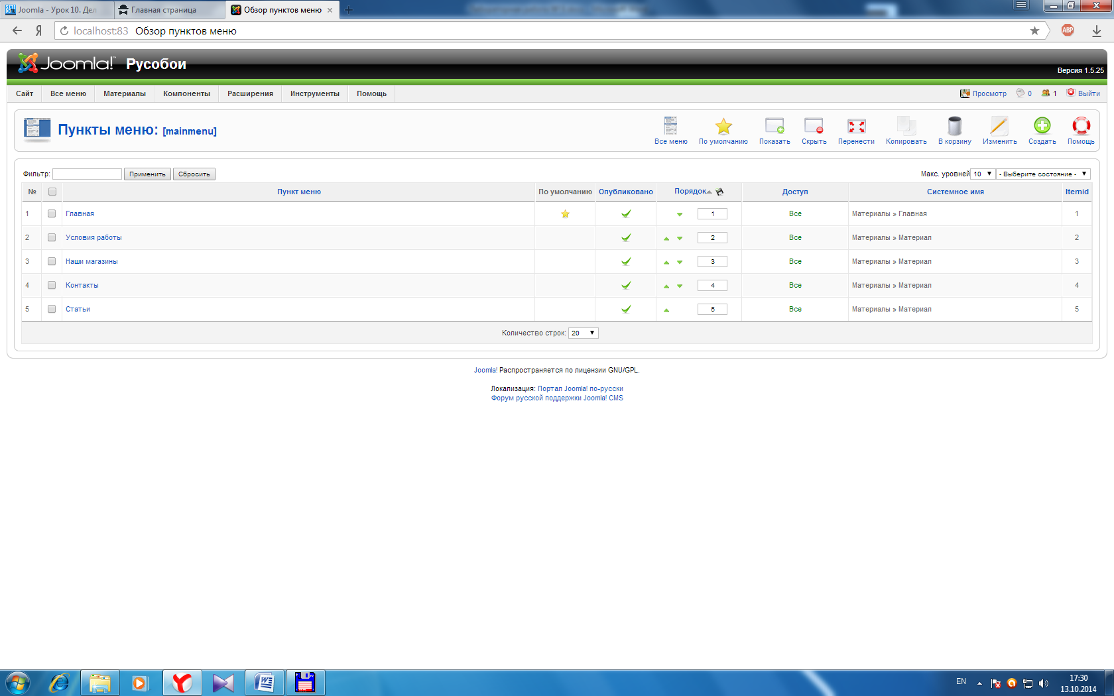Move Главная down with green arrow
Image resolution: width=1114 pixels, height=696 pixels.
[x=680, y=214]
